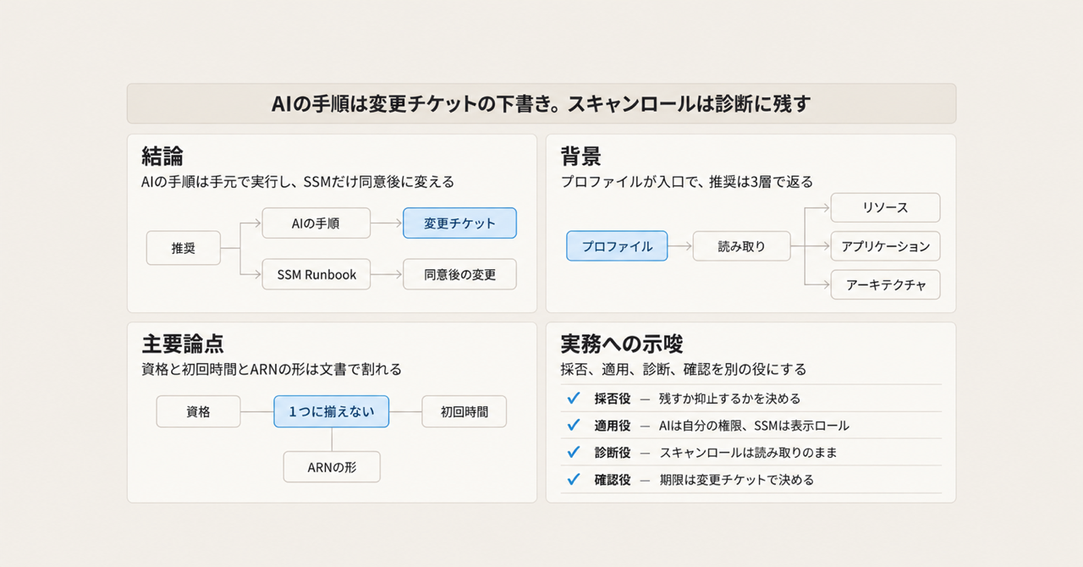
Task: Click the 同意後の変更 box
Action: pyautogui.click(x=459, y=274)
